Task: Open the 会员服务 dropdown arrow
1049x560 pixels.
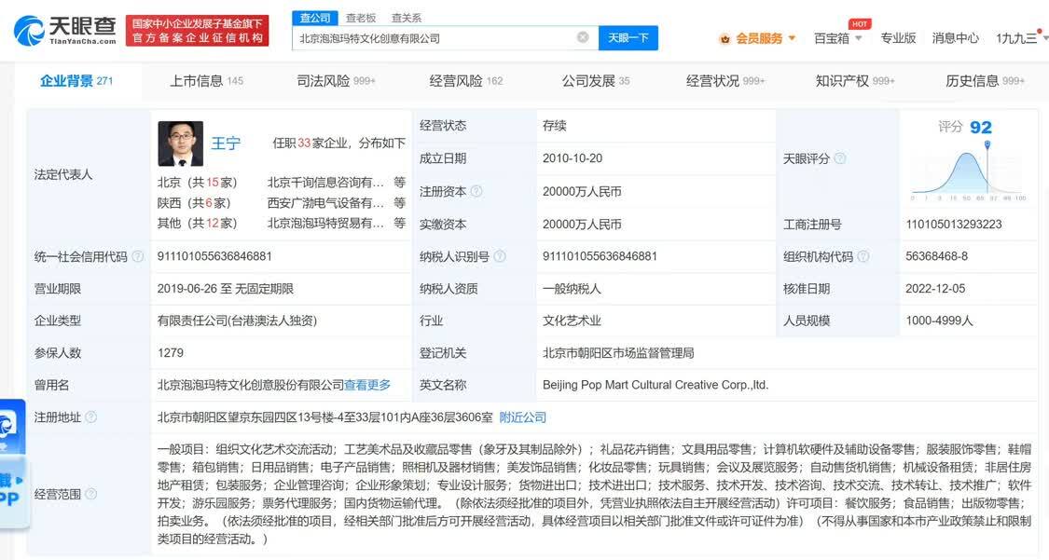Action: point(792,38)
